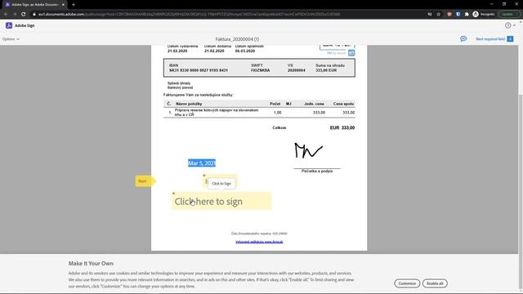This screenshot has width=523, height=294.
Task: Click the 'Pečiatka a podpis' label
Action: [x=317, y=171]
